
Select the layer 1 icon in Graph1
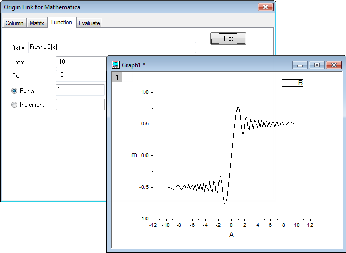(117, 77)
